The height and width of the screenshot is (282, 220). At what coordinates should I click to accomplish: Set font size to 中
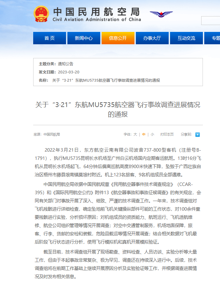click(144, 134)
